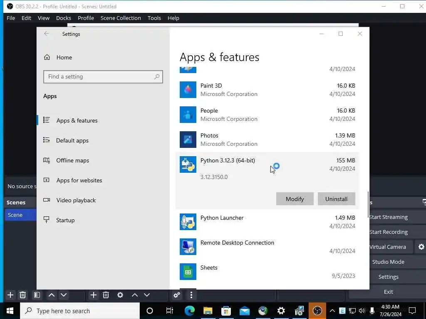Viewport: 426px width, 319px height.
Task: Open the Windows notification center
Action: [x=412, y=311]
